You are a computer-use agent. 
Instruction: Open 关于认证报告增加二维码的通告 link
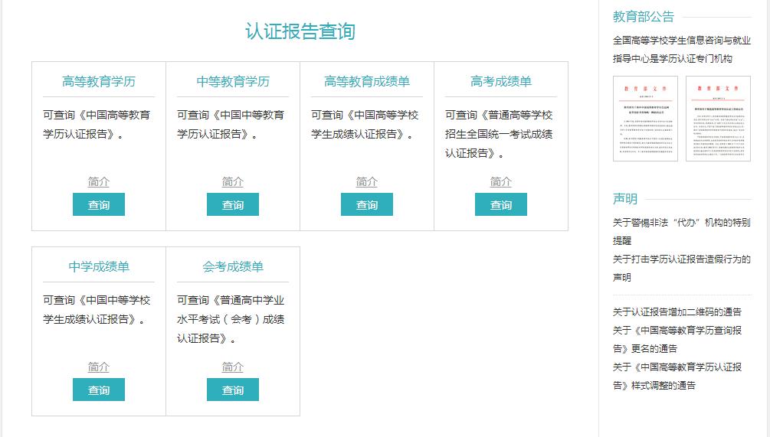(x=677, y=312)
